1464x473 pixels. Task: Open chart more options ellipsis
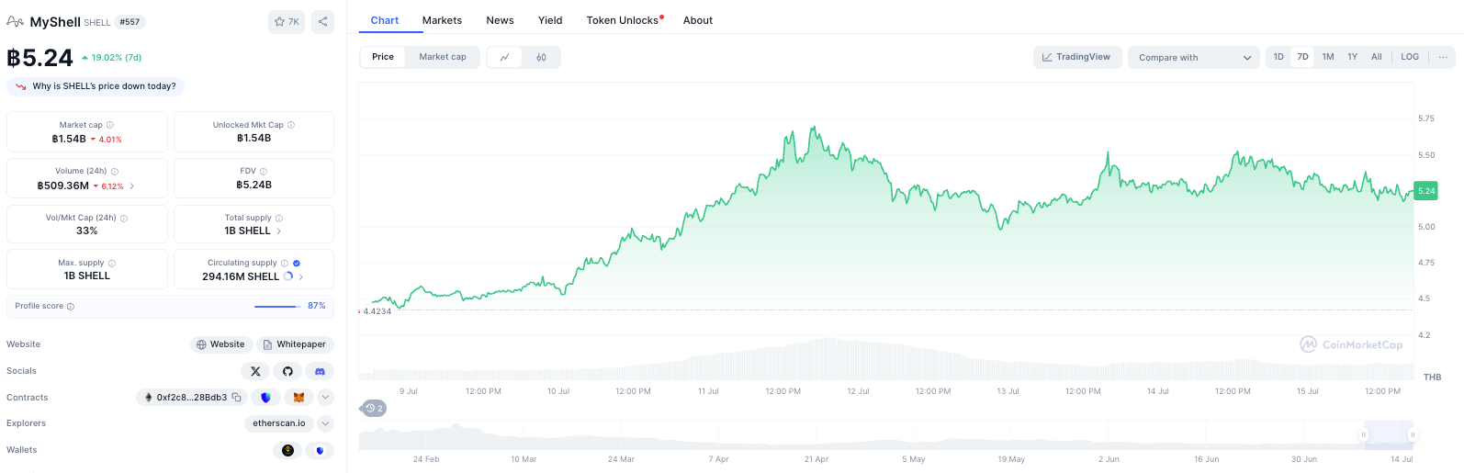tap(1443, 57)
